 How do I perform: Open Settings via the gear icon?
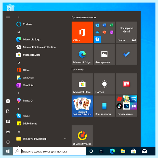8,132
